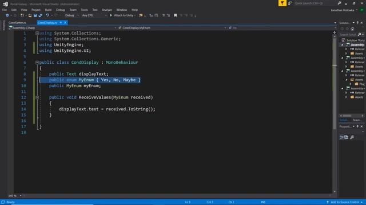Open the Edit menu

coord(14,10)
